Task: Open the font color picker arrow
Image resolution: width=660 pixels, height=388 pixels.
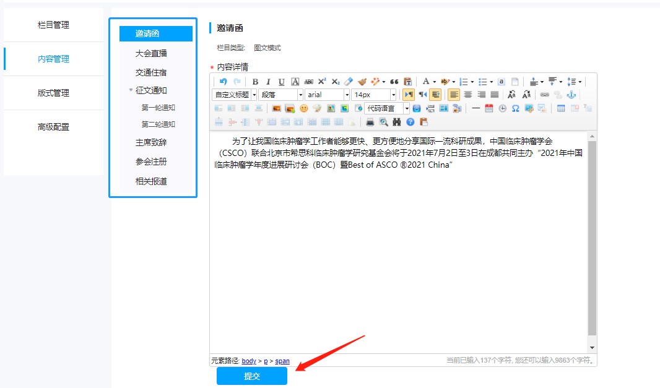Action: click(x=434, y=82)
